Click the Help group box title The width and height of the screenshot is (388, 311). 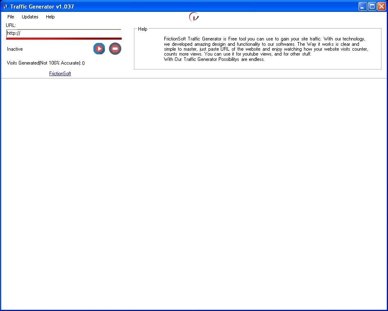coord(143,29)
